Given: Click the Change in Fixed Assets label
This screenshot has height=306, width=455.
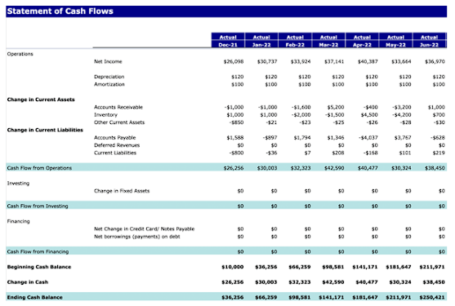Looking at the screenshot, I should click(122, 191).
